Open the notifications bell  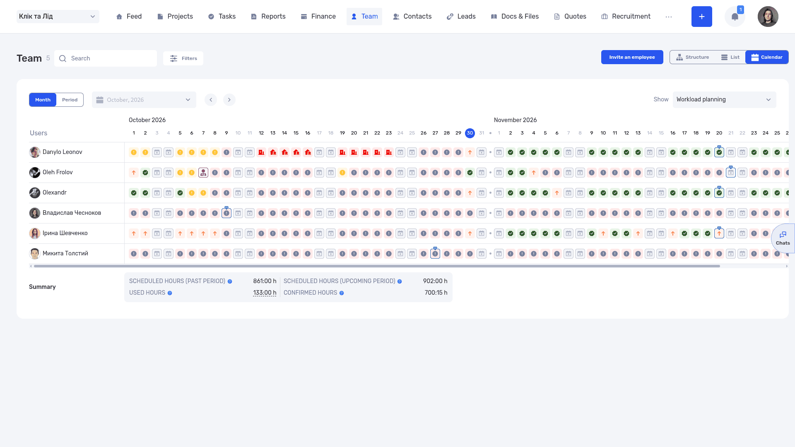735,17
